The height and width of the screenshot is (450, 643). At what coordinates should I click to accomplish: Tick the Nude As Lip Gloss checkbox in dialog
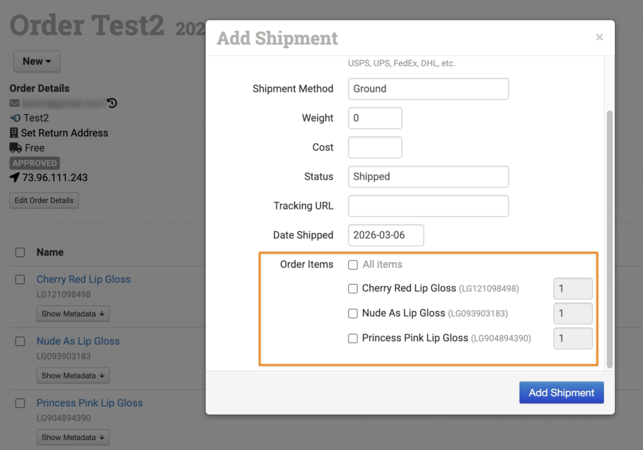click(354, 314)
